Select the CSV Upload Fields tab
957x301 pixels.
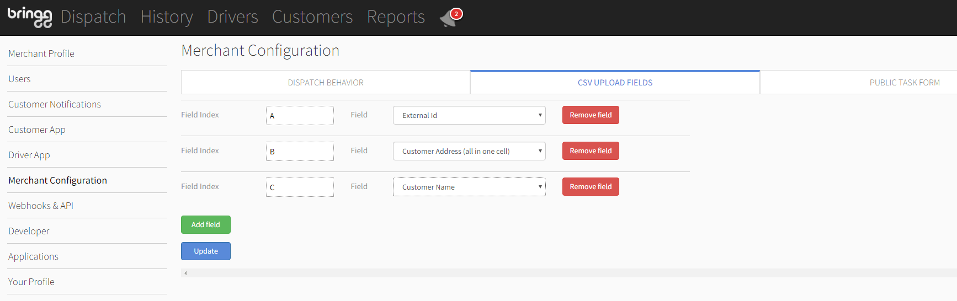pyautogui.click(x=615, y=83)
